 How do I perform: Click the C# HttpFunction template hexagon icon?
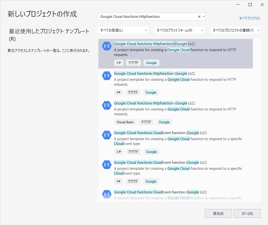(107, 46)
